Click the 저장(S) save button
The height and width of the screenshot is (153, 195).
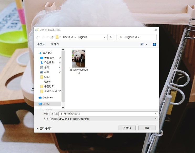[x=127, y=128]
